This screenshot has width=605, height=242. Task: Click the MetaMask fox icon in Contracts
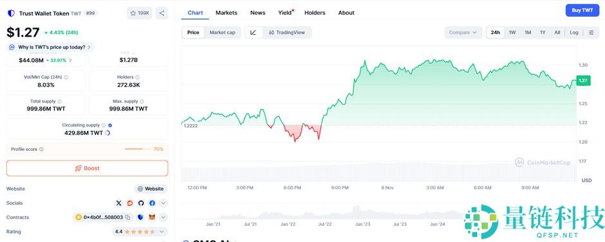[152, 218]
